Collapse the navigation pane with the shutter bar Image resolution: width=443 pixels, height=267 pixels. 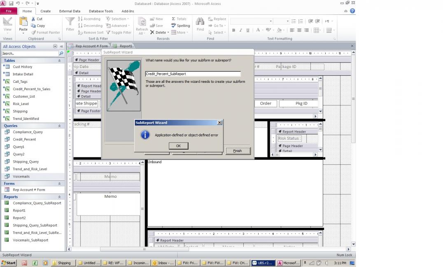62,47
